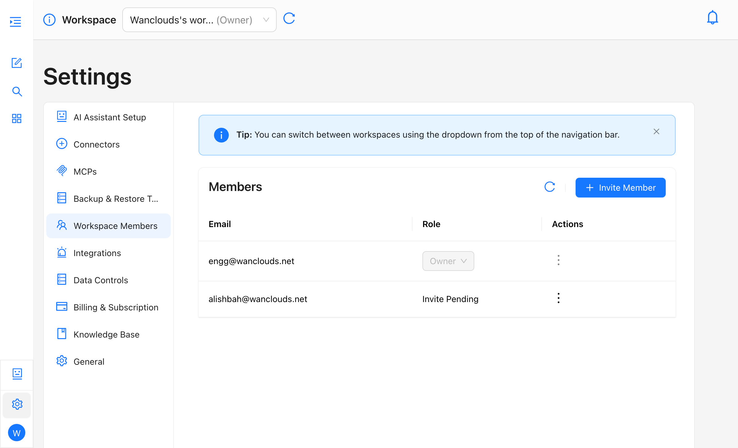Open search from the left rail
Screen dimensions: 738x448
17,91
